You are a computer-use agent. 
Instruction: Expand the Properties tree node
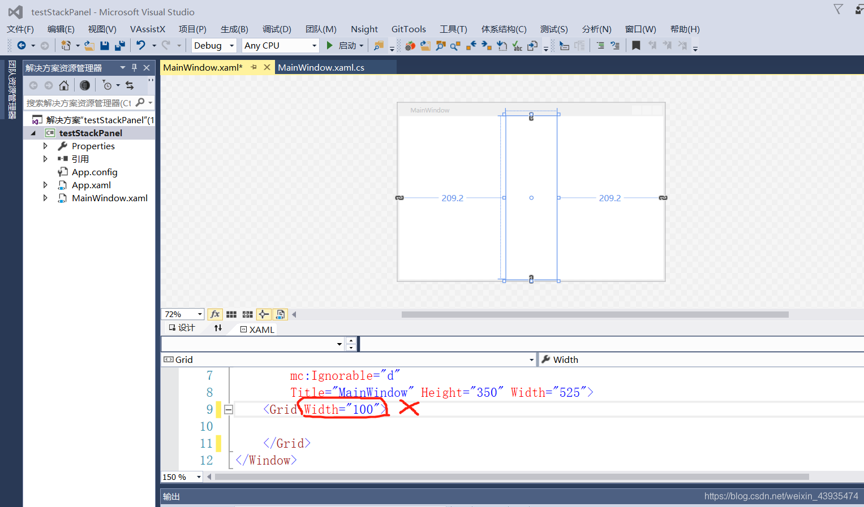tap(45, 146)
